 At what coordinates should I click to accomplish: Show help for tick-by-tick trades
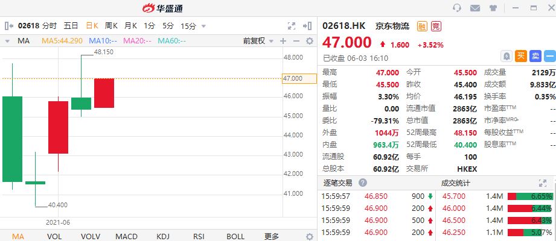coord(362,183)
